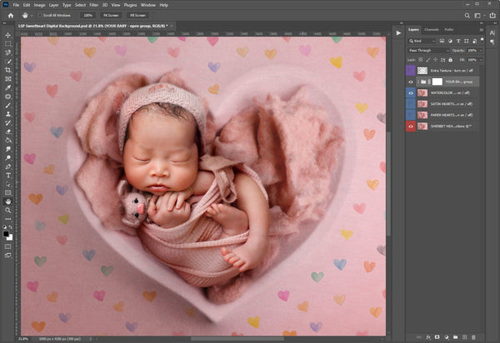
Task: Select the Horizontal Type tool
Action: 7,175
